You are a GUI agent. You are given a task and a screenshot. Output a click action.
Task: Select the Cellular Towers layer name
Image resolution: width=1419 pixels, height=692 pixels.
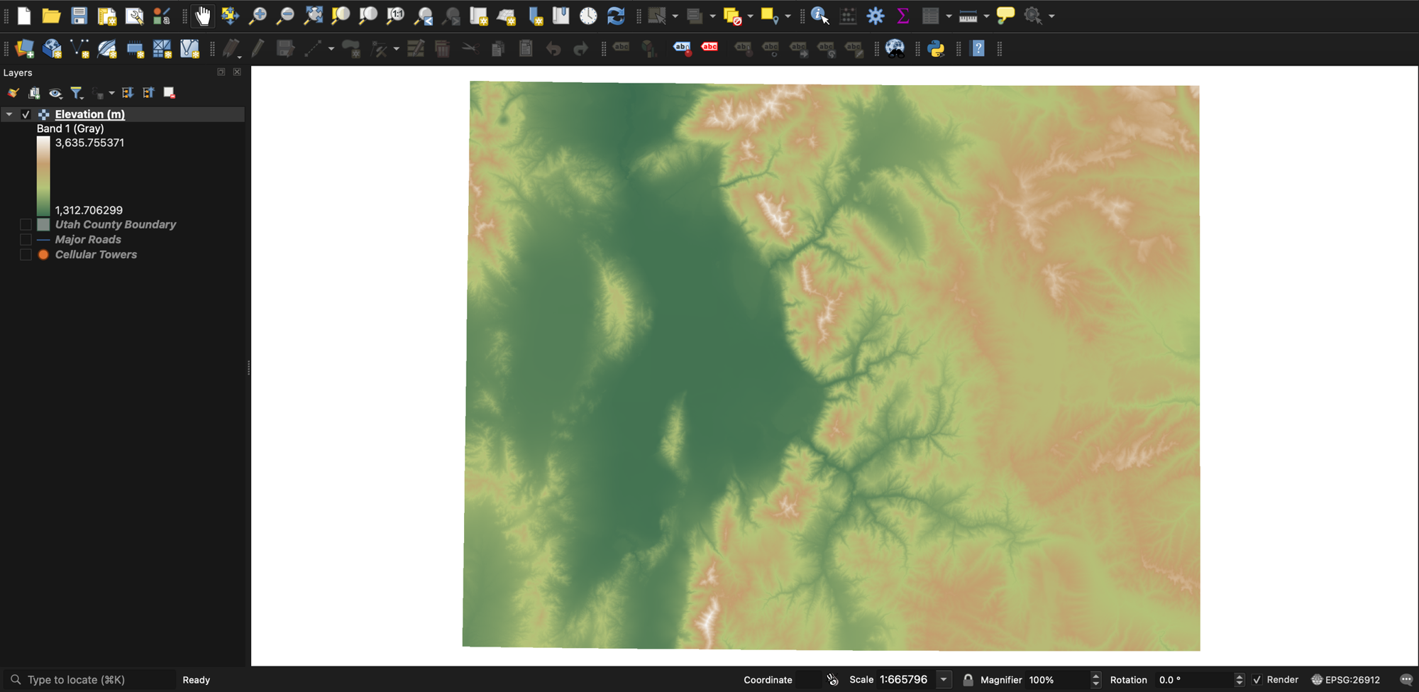pos(96,255)
